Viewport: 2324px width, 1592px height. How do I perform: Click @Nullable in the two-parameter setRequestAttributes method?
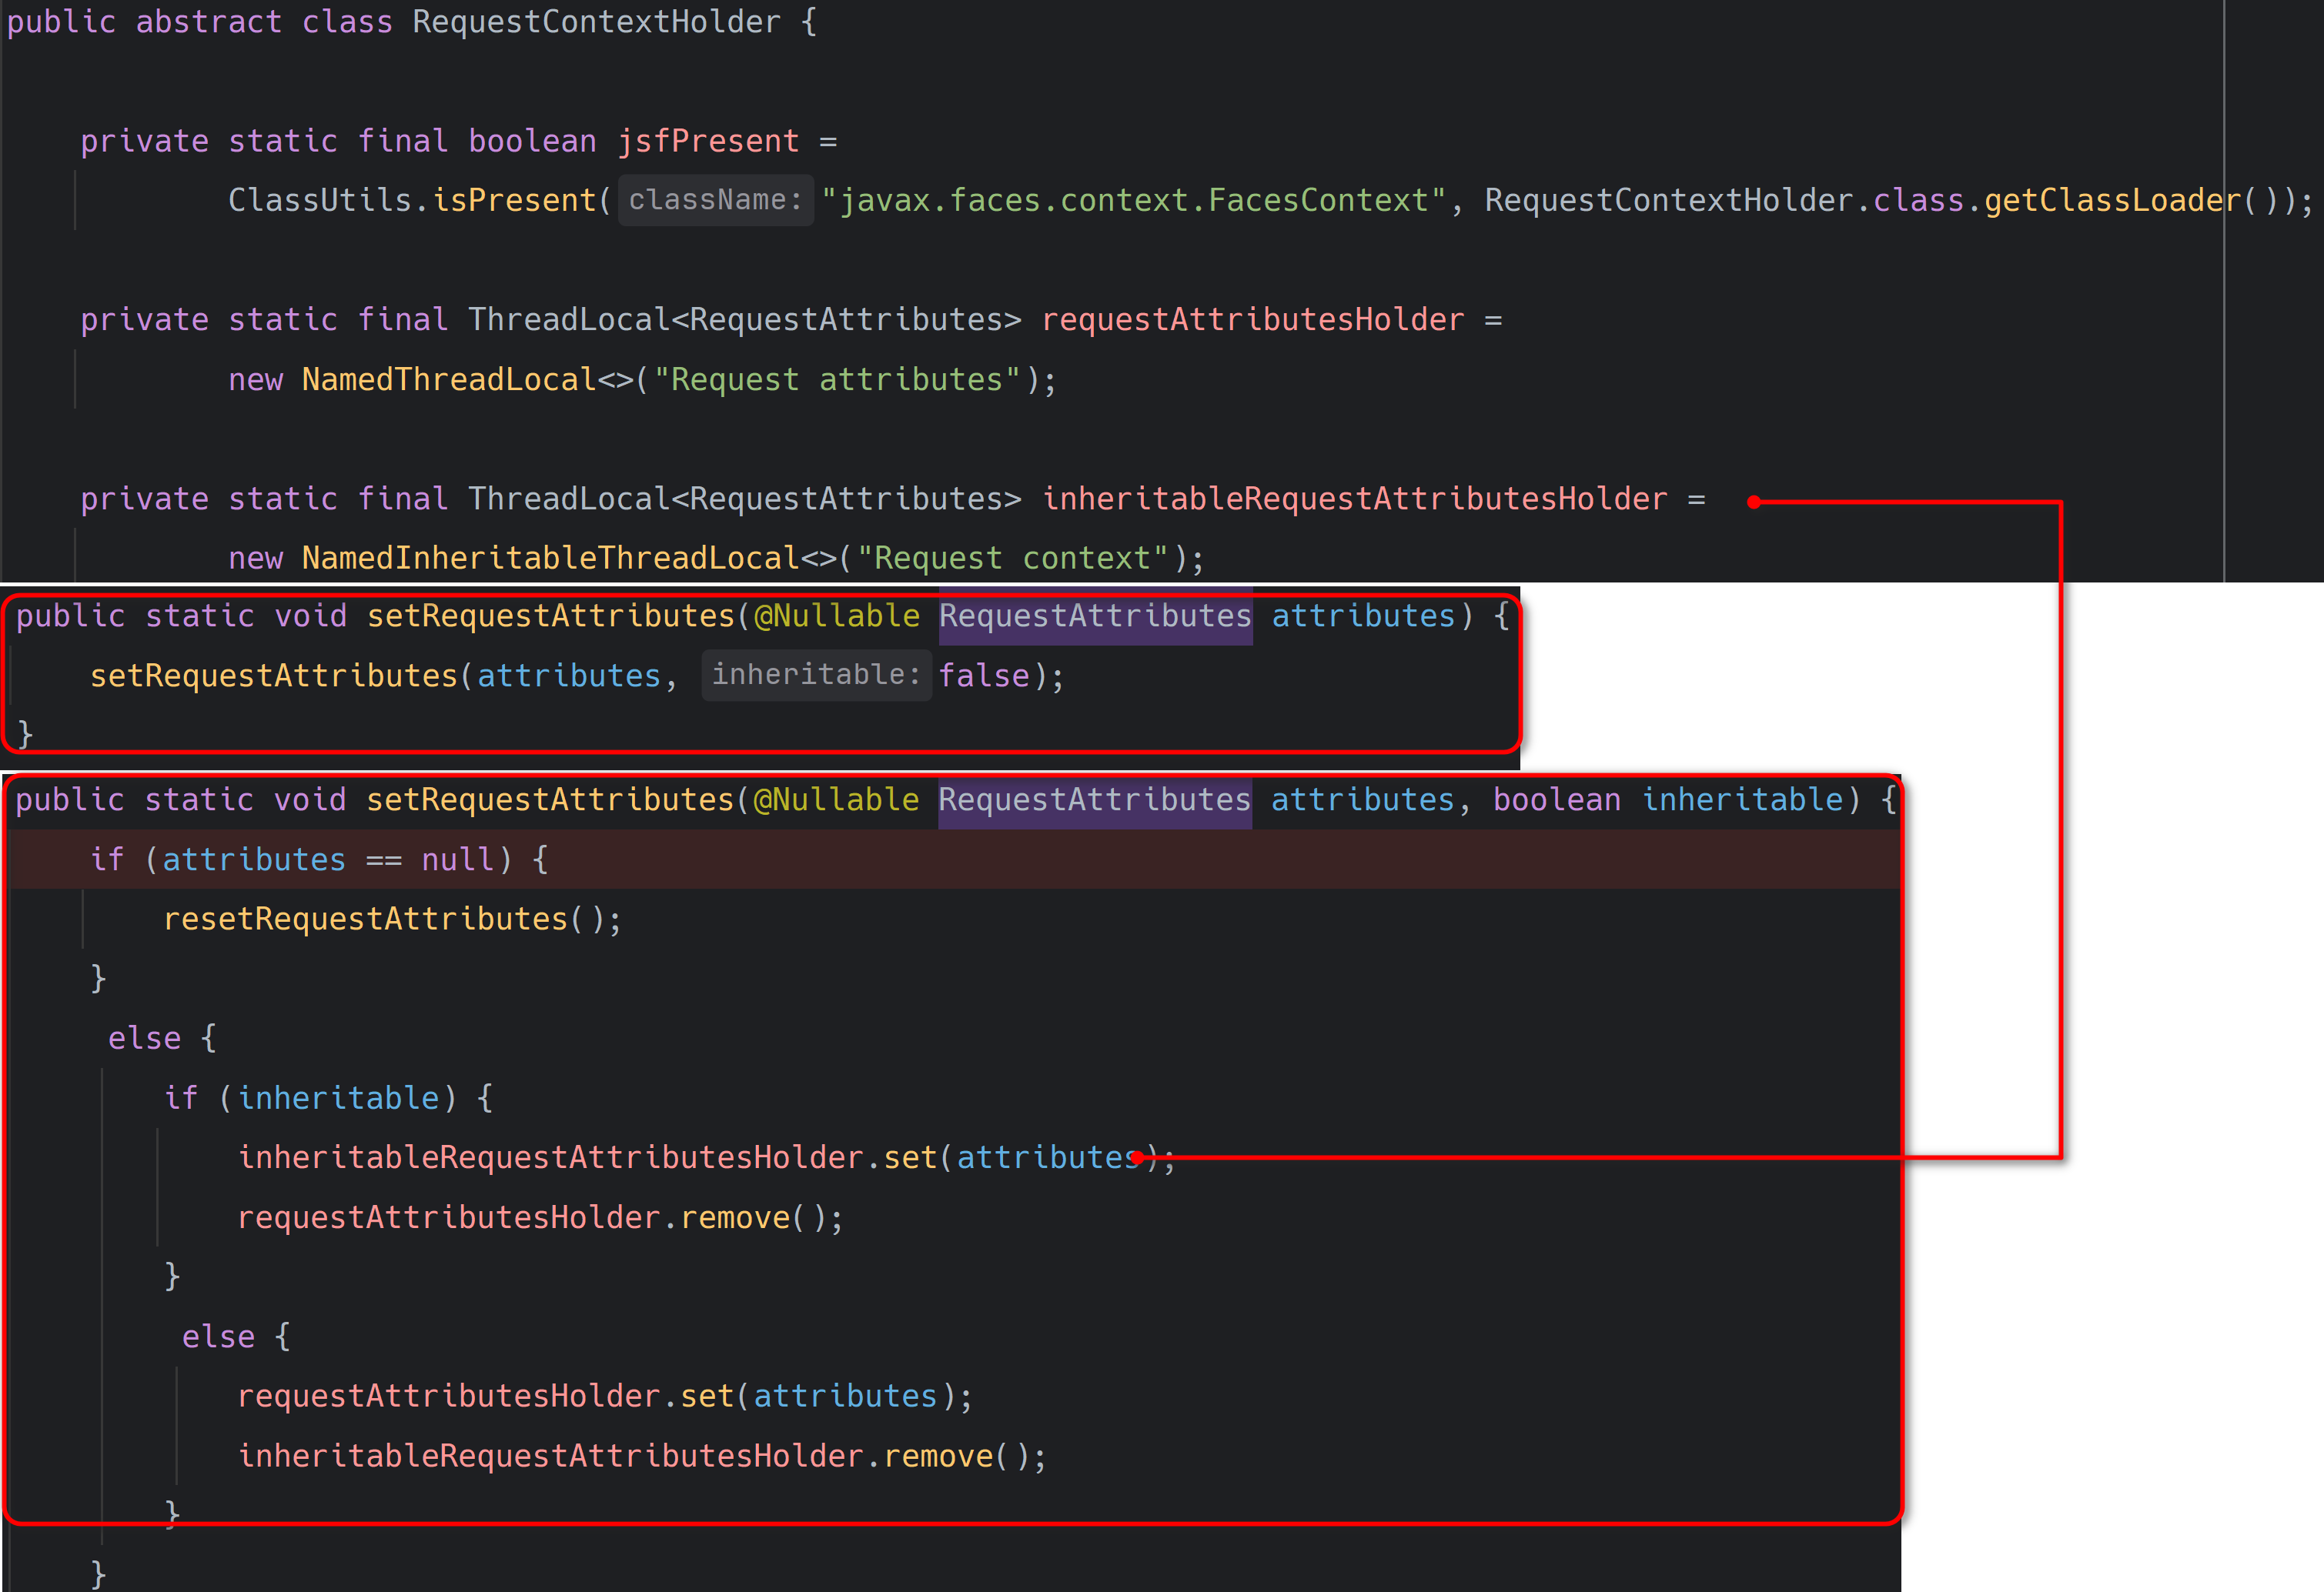click(836, 799)
